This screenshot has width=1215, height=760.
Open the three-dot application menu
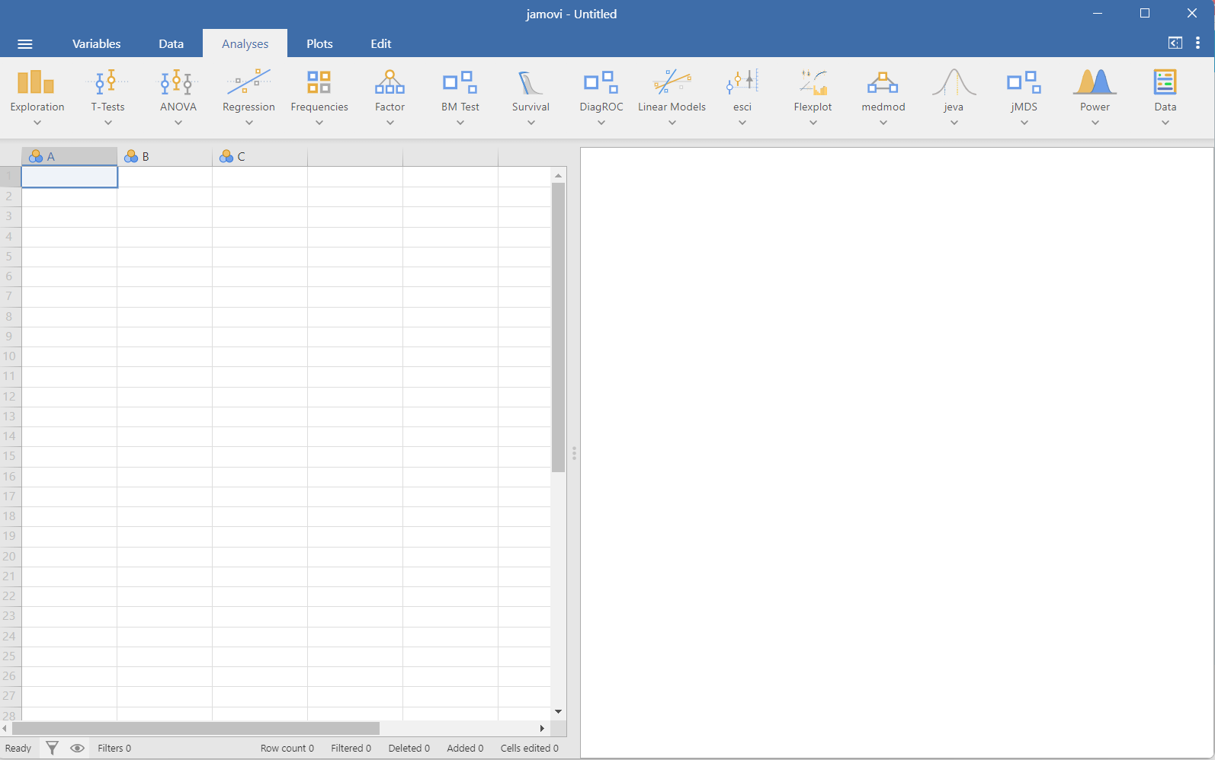pos(1197,43)
